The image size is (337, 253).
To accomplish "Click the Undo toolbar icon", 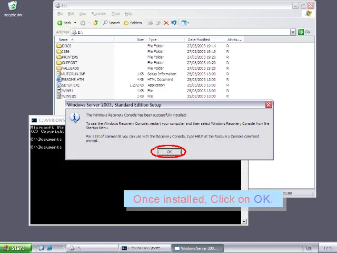I will coord(174,23).
